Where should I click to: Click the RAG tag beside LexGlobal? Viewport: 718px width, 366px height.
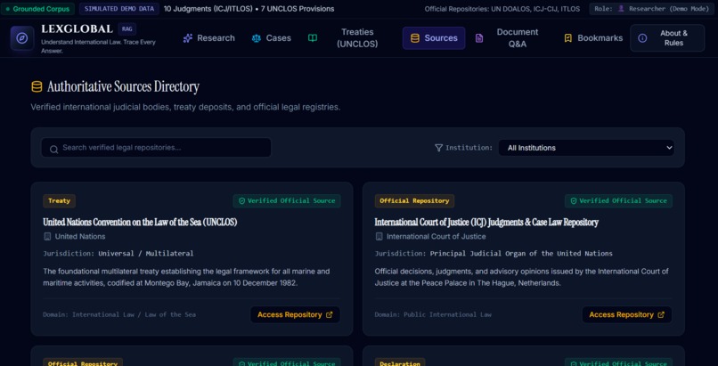click(126, 29)
